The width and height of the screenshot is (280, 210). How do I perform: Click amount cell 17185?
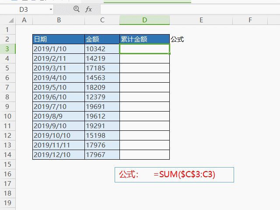coord(102,68)
